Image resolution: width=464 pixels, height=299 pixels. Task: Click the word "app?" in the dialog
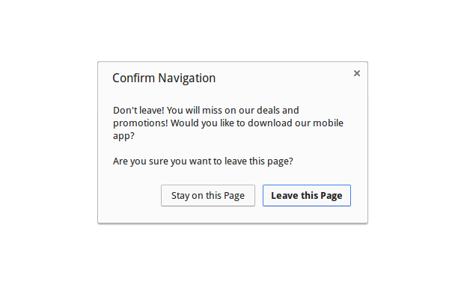[123, 136]
